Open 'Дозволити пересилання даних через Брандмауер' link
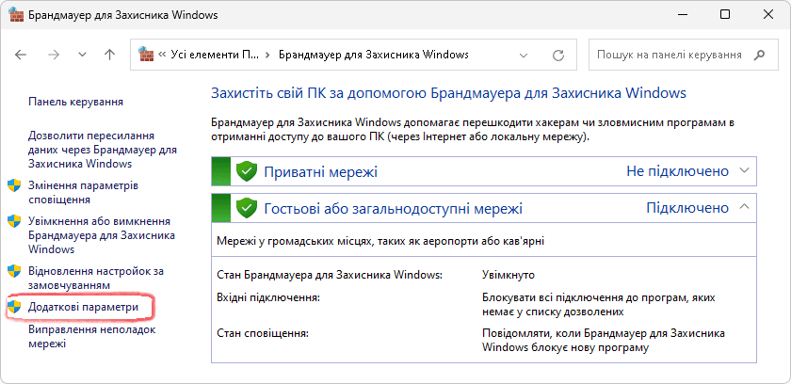This screenshot has width=791, height=384. (x=103, y=150)
